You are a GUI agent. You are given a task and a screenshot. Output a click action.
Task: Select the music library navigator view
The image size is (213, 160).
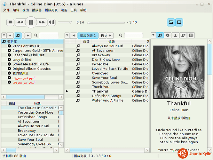pos(18,36)
